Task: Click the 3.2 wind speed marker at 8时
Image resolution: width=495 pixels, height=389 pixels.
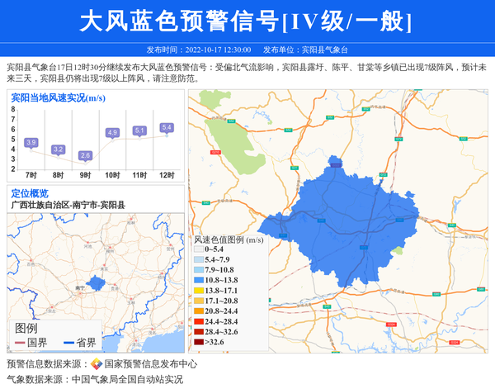Action: point(58,149)
